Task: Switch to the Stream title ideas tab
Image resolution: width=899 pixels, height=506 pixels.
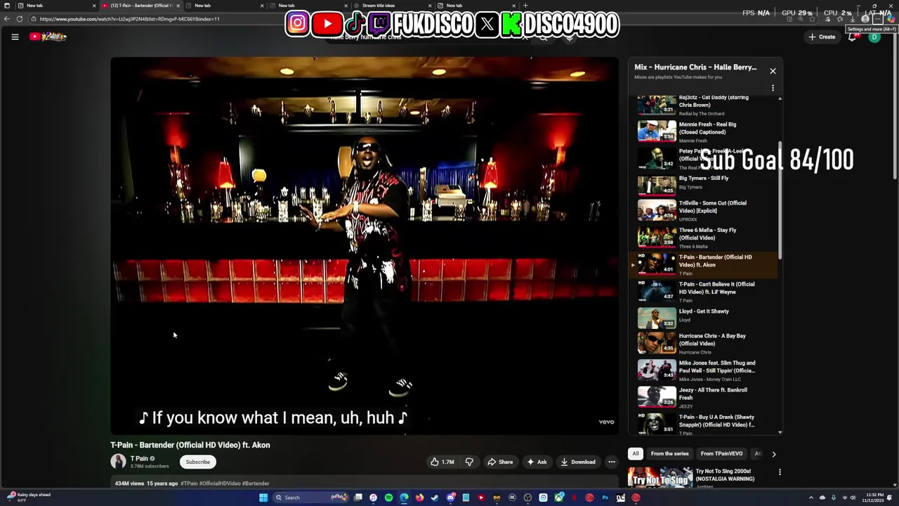Action: click(x=391, y=6)
